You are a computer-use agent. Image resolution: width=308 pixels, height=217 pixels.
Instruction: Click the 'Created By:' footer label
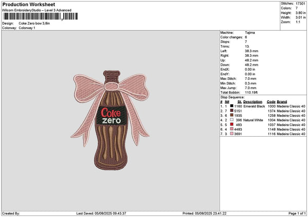11,213
